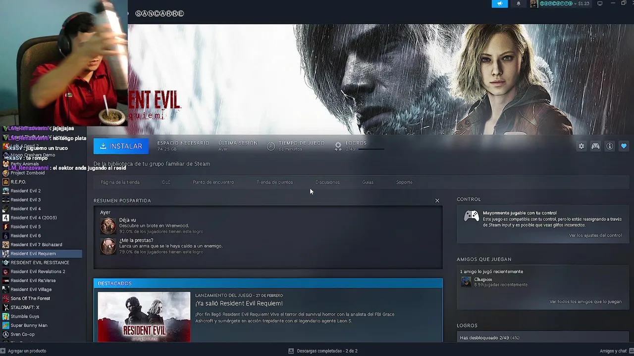The width and height of the screenshot is (634, 356).
Task: Click the wallet balance $1.23
Action: coord(584,3)
